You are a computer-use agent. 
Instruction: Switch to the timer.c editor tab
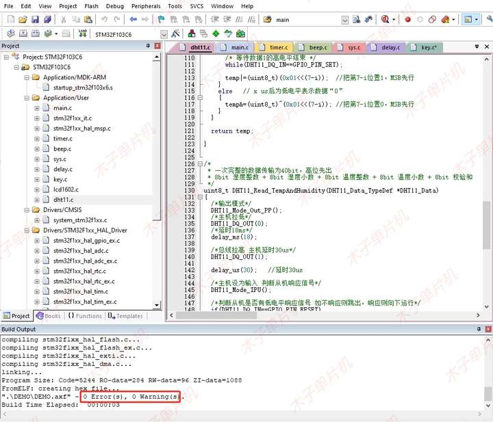coord(274,47)
